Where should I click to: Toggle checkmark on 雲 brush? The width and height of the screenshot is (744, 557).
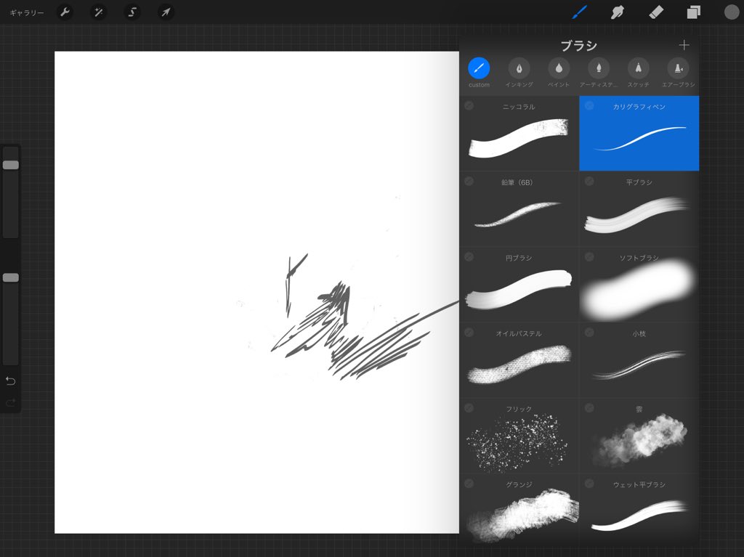(589, 408)
